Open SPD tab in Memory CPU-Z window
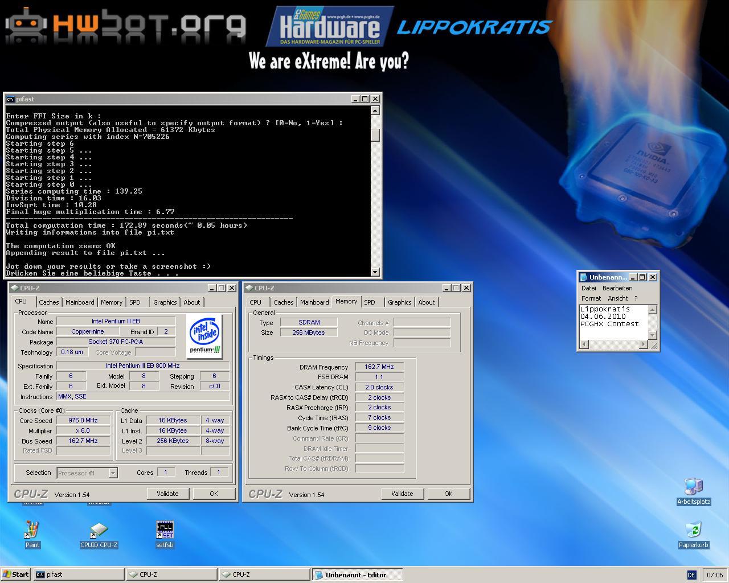729x583 pixels. (370, 302)
